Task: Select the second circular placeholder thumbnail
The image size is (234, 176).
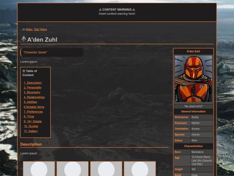Action: 72,169
